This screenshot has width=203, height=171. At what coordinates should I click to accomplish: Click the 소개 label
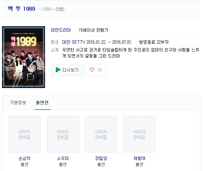point(55,50)
